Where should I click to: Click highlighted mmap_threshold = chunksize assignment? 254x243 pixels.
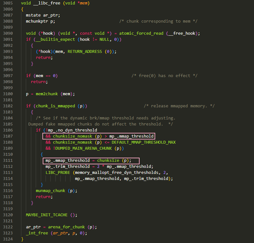click(91, 161)
